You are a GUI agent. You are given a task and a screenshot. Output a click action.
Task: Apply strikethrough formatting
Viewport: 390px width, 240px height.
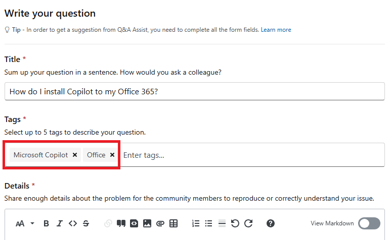(86, 223)
